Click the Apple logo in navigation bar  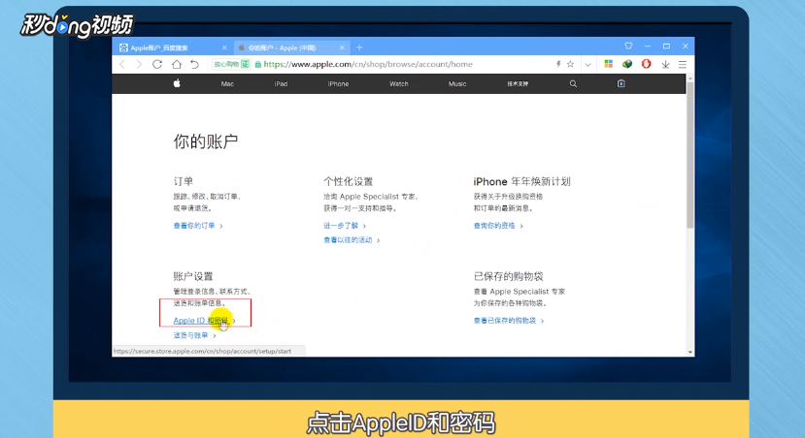177,83
